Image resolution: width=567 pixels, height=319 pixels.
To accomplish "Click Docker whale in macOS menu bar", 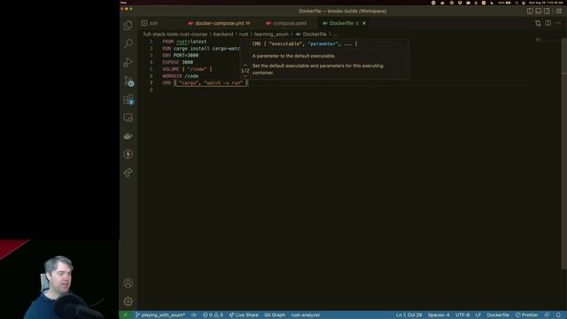I will (x=443, y=3).
